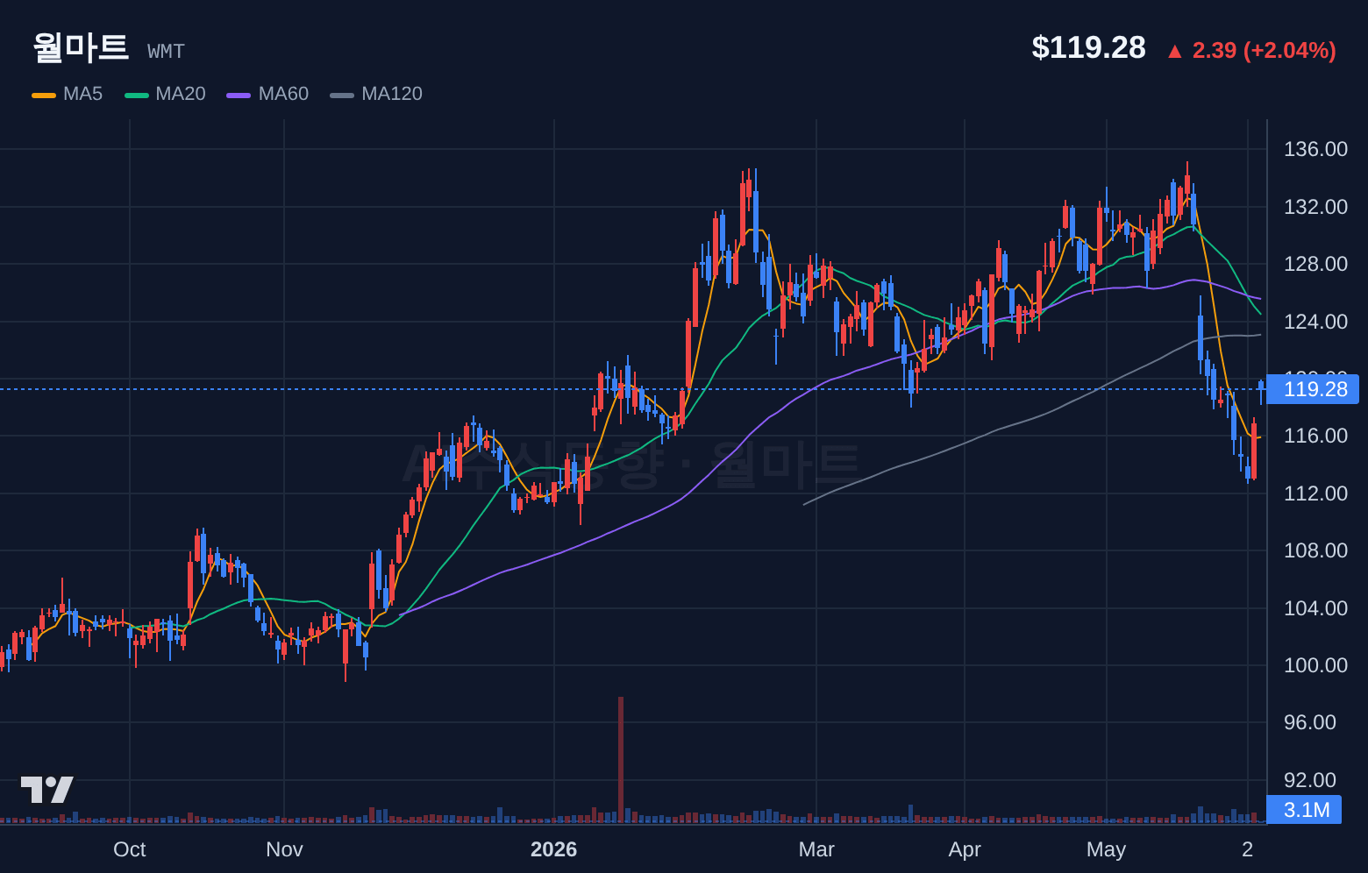Viewport: 1368px width, 873px height.
Task: Click the May time axis label
Action: (1106, 849)
